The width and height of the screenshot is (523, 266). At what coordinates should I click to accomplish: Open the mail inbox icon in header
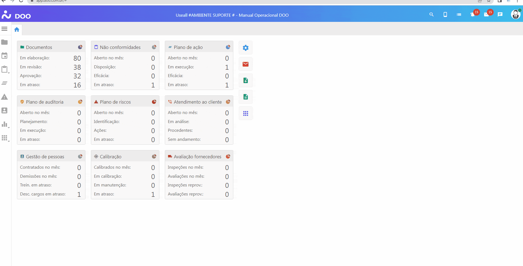[x=486, y=14]
